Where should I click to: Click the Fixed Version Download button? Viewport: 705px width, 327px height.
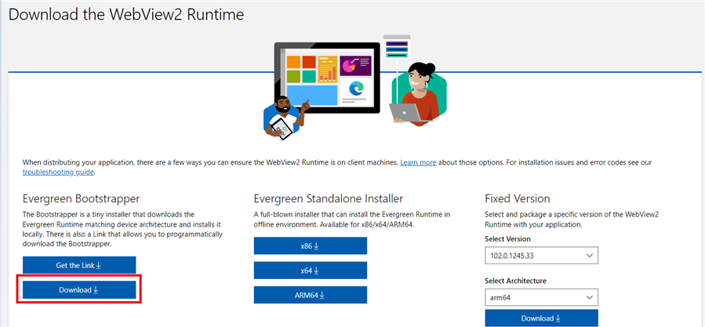click(541, 318)
